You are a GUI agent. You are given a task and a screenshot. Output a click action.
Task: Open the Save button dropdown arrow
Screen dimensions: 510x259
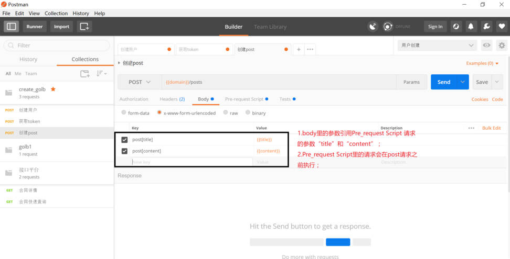click(497, 82)
